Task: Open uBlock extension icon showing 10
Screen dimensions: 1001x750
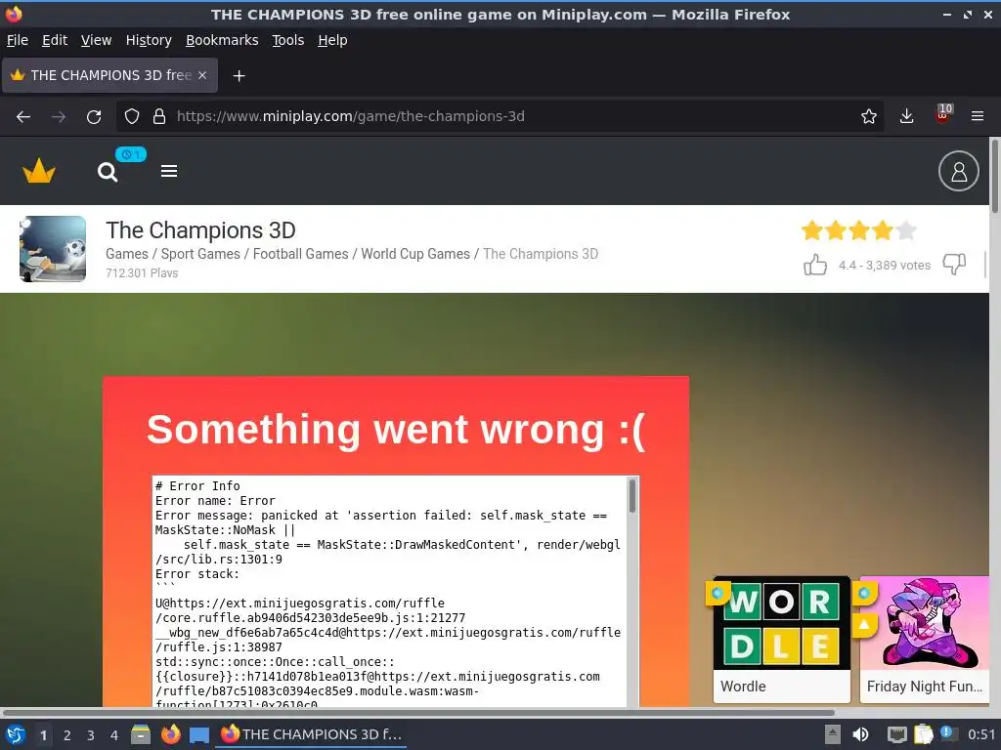Action: tap(943, 114)
